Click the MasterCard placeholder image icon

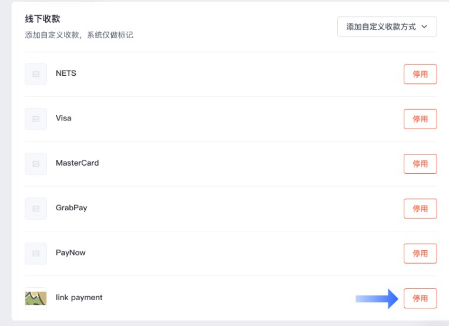[x=36, y=164]
